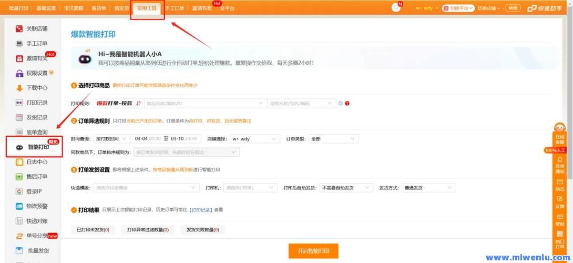Screen dimensions: 573x263
Task: Expand the 商品名称/简称/ID dropdown
Action: (206, 104)
